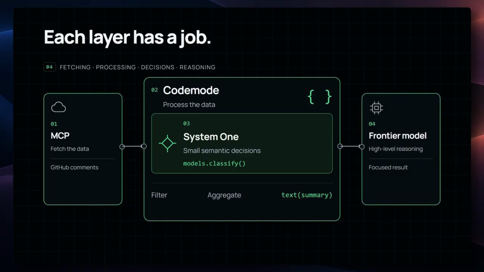Select the "MCP" card title
The width and height of the screenshot is (484, 272).
point(60,136)
